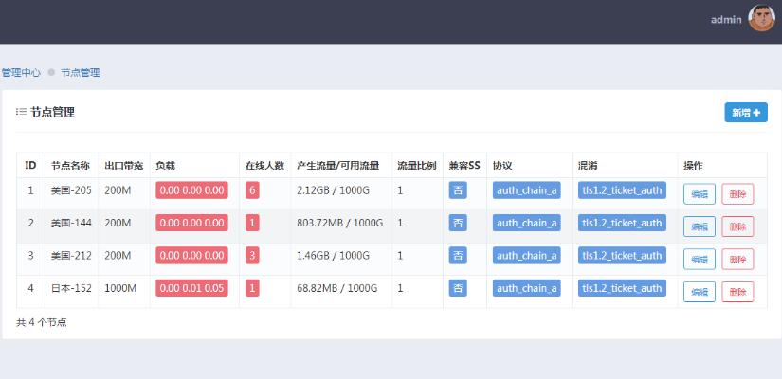Delete the 美国-205 node
The width and height of the screenshot is (782, 379).
click(737, 194)
